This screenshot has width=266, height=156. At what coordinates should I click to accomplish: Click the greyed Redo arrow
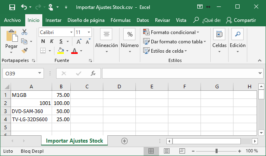[x=38, y=7]
